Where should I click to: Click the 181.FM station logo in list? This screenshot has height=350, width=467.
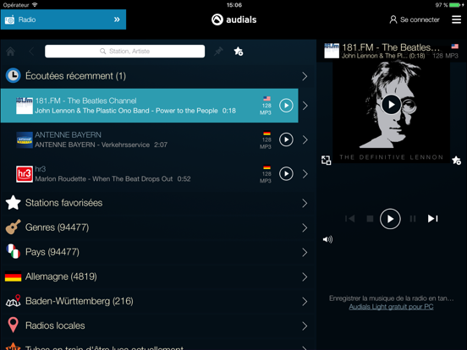25,106
